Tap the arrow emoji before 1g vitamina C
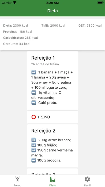 pos(34,92)
